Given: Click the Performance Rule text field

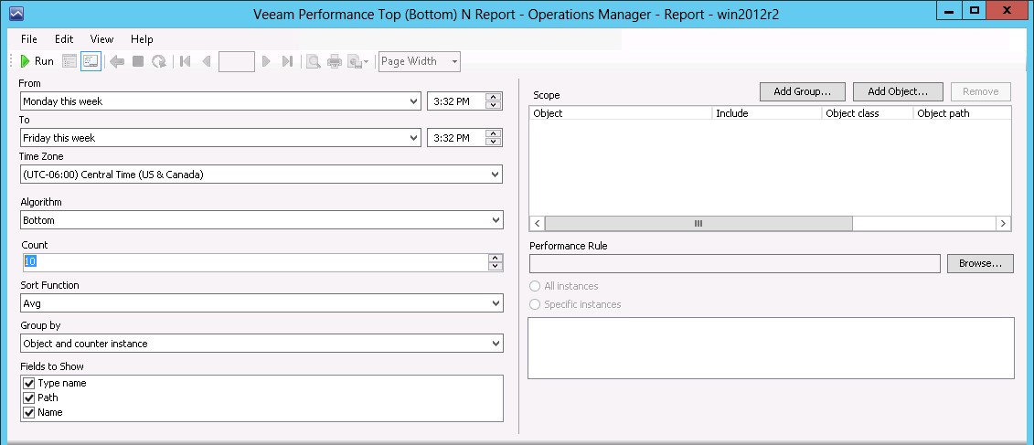Looking at the screenshot, I should click(x=735, y=263).
